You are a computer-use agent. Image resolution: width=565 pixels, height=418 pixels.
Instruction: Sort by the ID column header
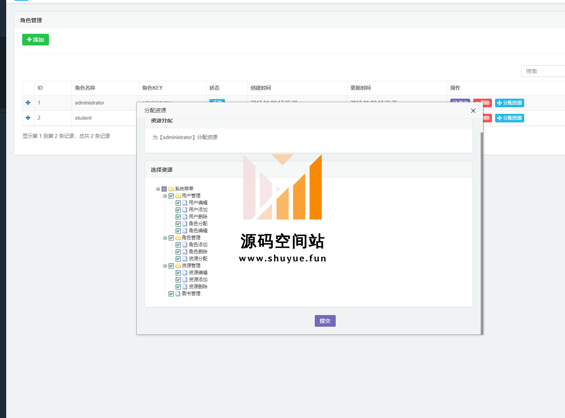[53, 88]
